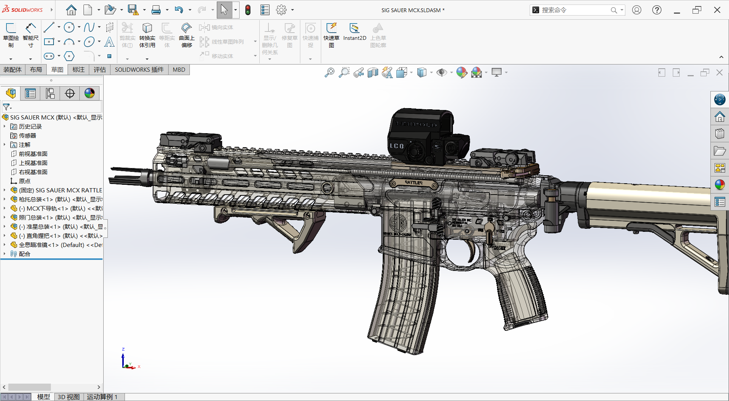Click the Home icon in the top toolbar
The height and width of the screenshot is (401, 729).
[x=71, y=10]
